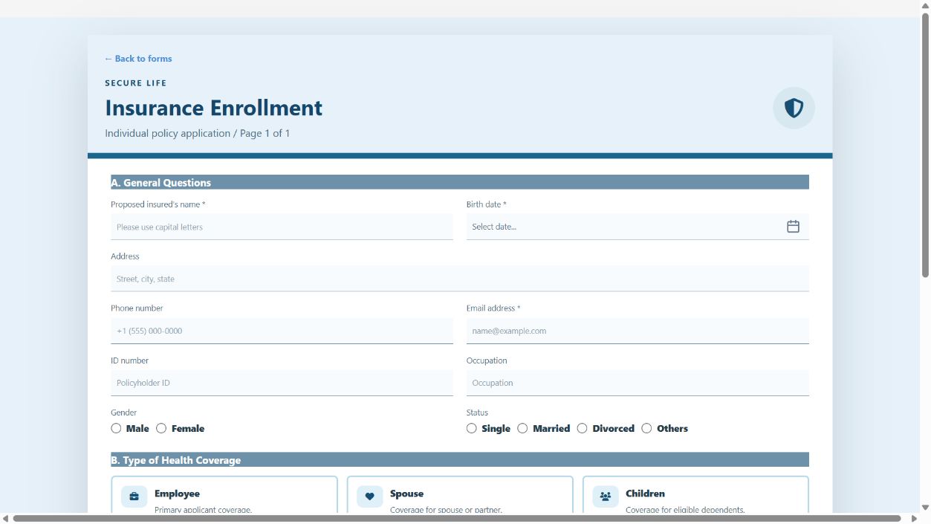Select the Employee coverage card
The image size is (931, 524).
224,495
